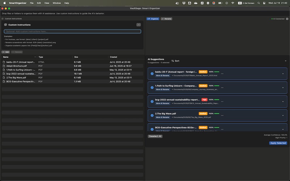Click the Add files button
The image size is (290, 181).
(5, 52)
